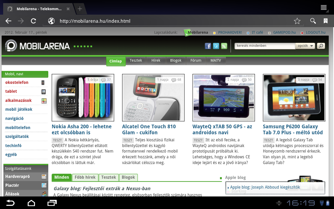Open the navigáció sidebar link
The height and width of the screenshot is (209, 334).
pos(14,119)
